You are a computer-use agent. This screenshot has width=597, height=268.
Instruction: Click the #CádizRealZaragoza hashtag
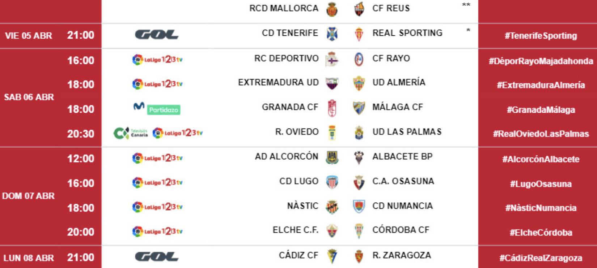click(x=541, y=258)
